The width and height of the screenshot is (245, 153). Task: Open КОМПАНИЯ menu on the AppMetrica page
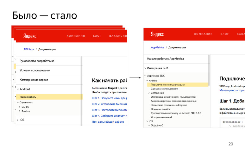click(203, 34)
